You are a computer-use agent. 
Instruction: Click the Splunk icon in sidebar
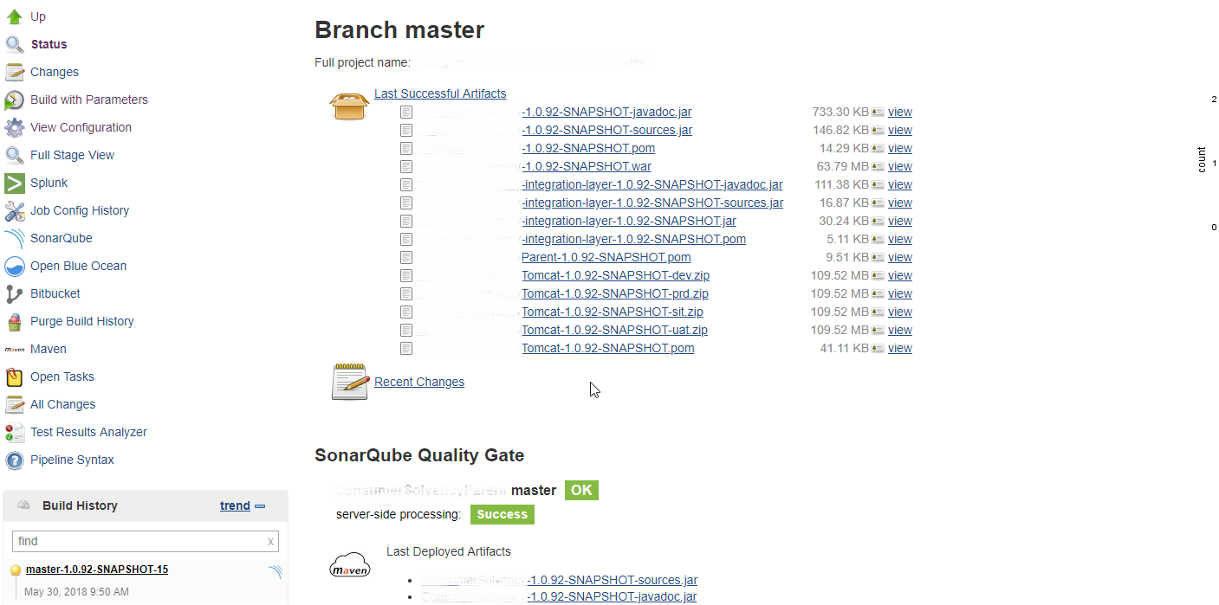click(x=15, y=183)
